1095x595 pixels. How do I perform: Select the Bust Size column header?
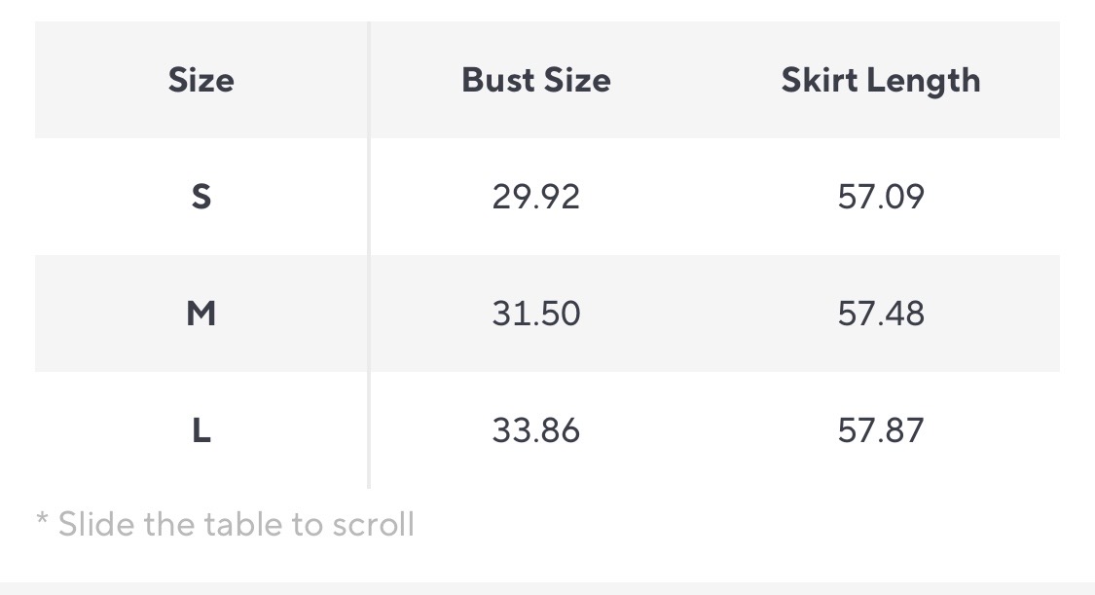click(536, 80)
